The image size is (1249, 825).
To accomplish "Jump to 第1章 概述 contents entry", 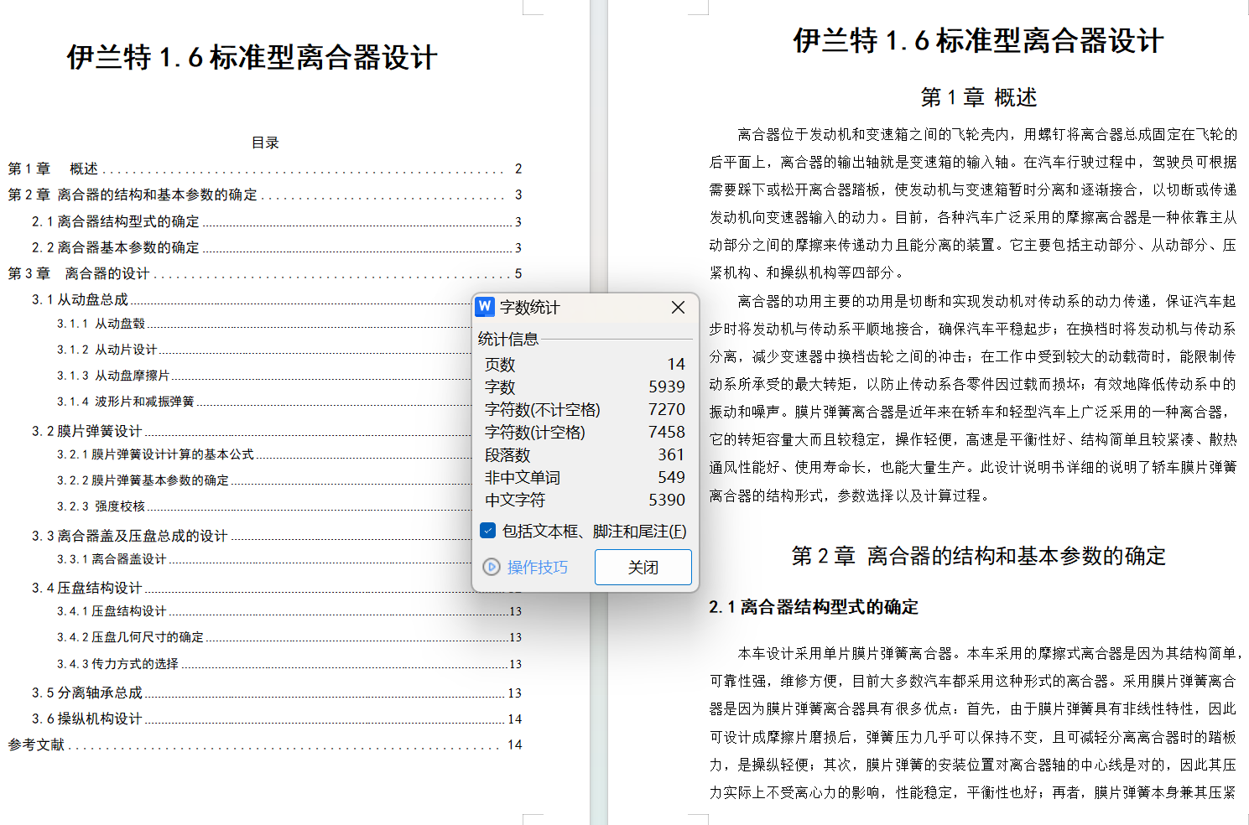I will pyautogui.click(x=54, y=169).
